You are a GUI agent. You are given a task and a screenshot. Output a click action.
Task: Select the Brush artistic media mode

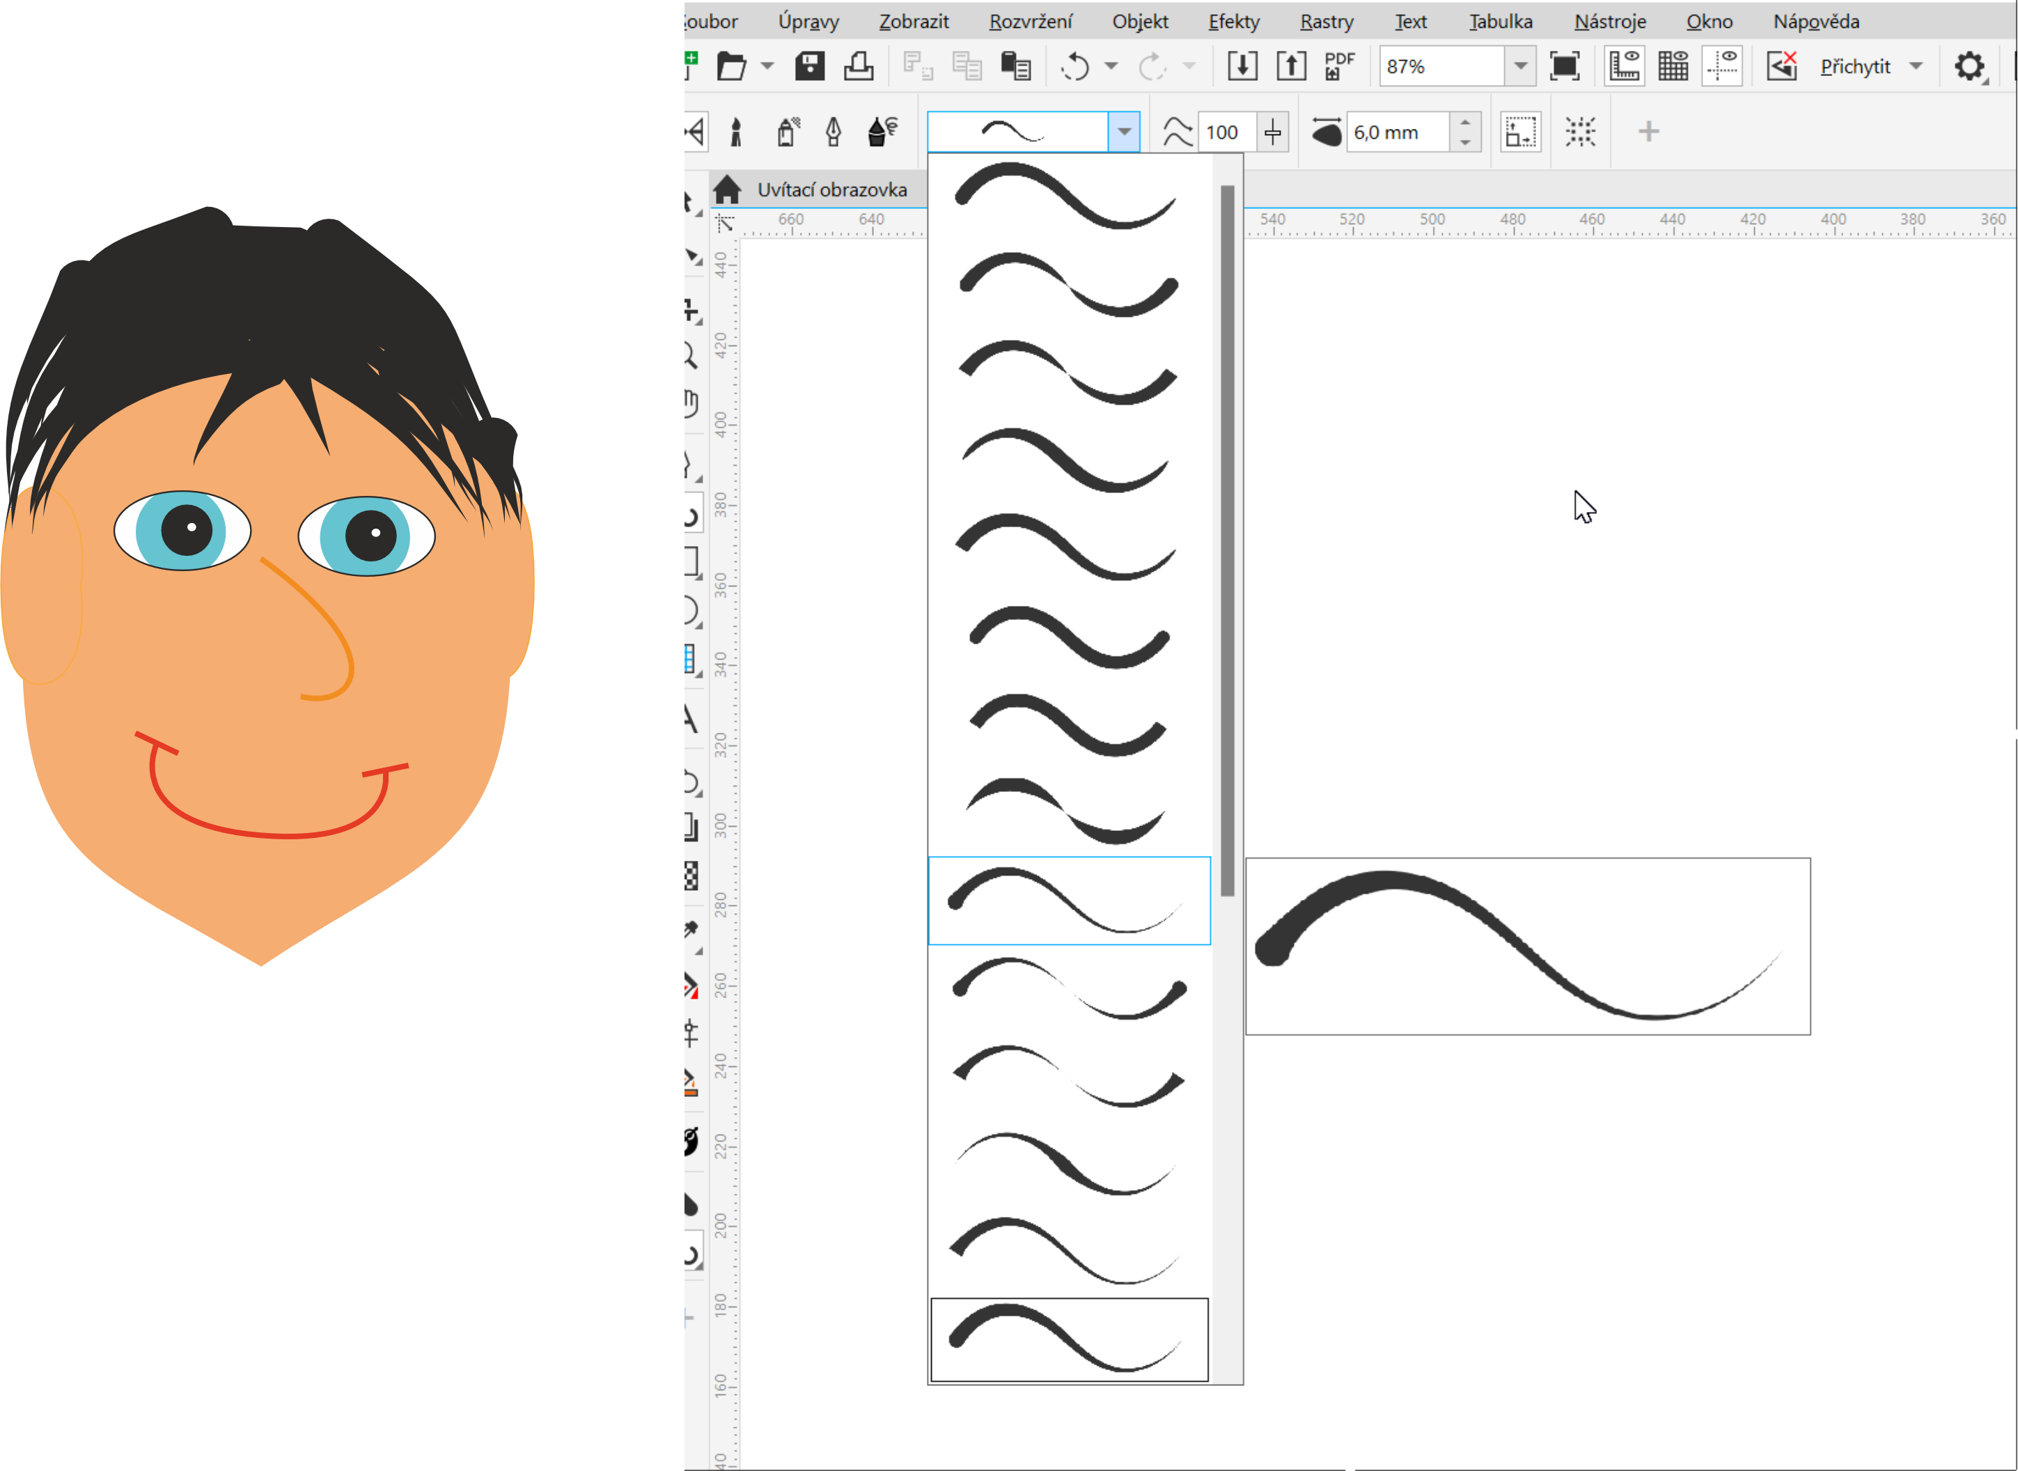pos(736,132)
